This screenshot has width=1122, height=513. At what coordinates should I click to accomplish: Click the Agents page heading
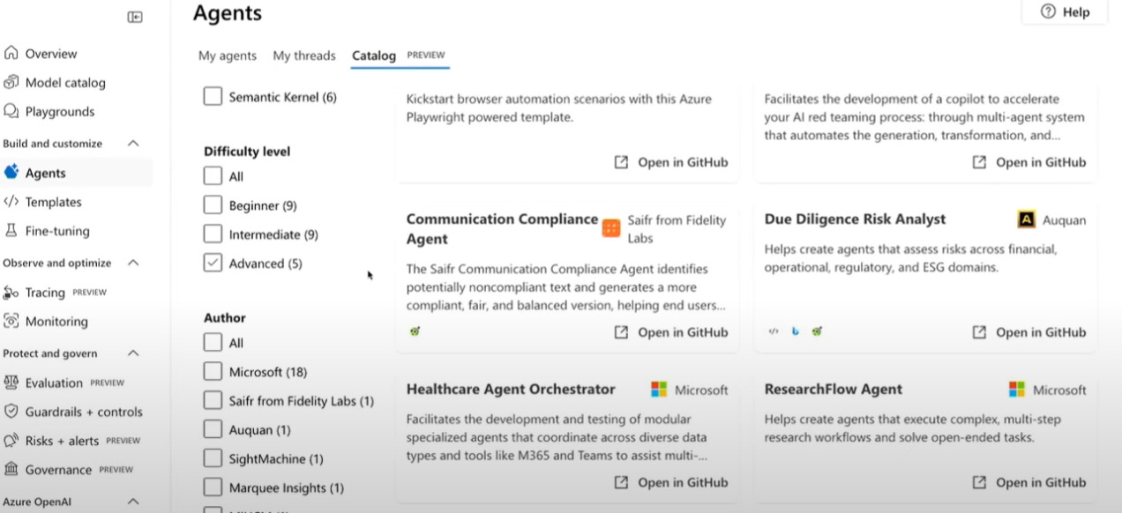[228, 13]
